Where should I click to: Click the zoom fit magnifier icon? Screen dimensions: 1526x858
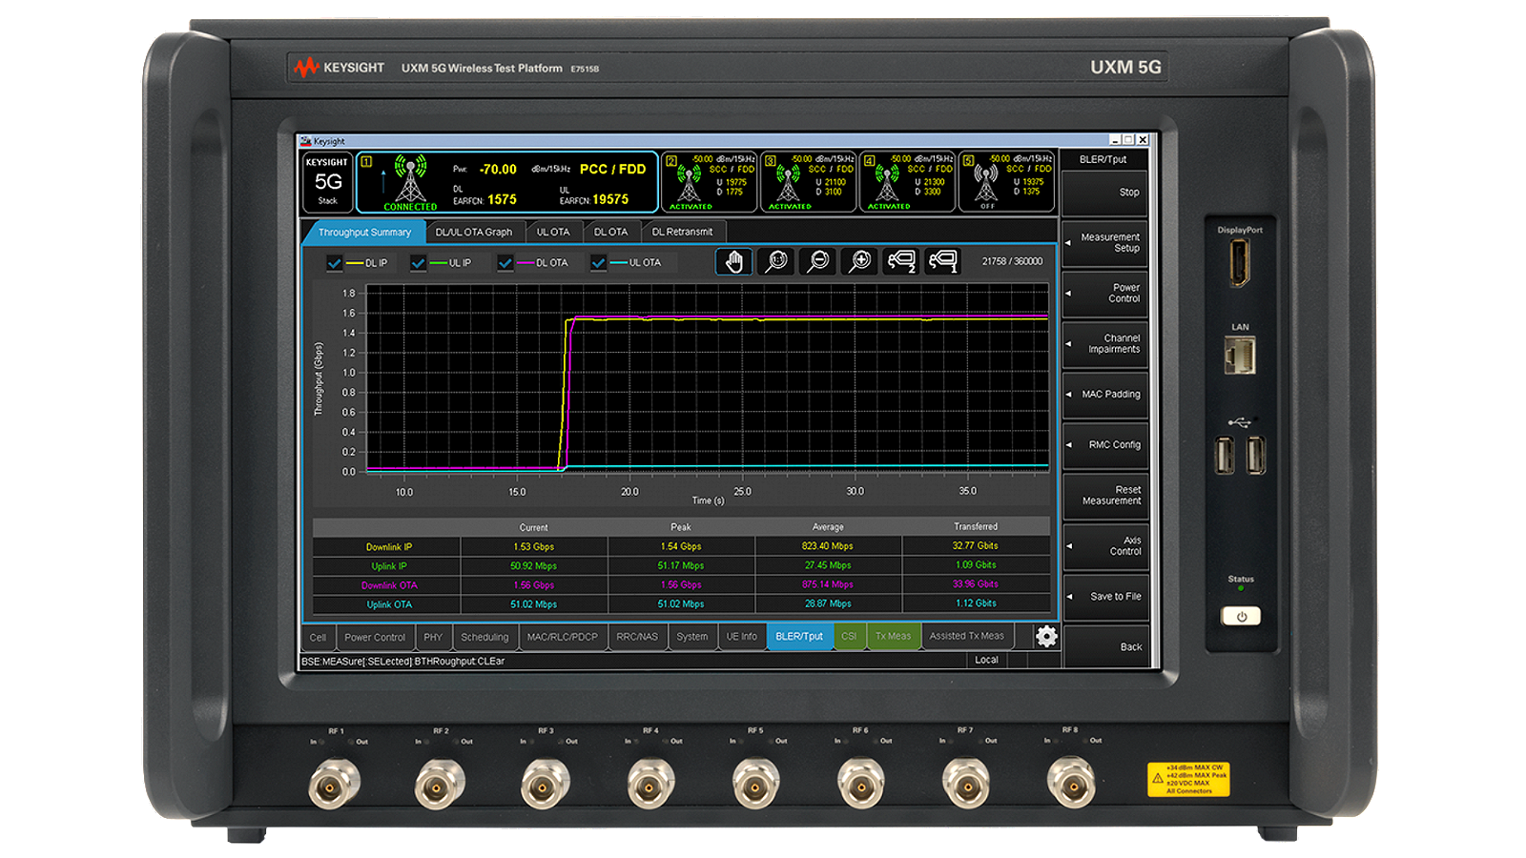click(776, 261)
